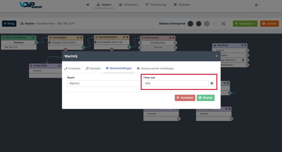
Task: Click the Wachtrij node Time-out connector
Action: click(x=248, y=50)
